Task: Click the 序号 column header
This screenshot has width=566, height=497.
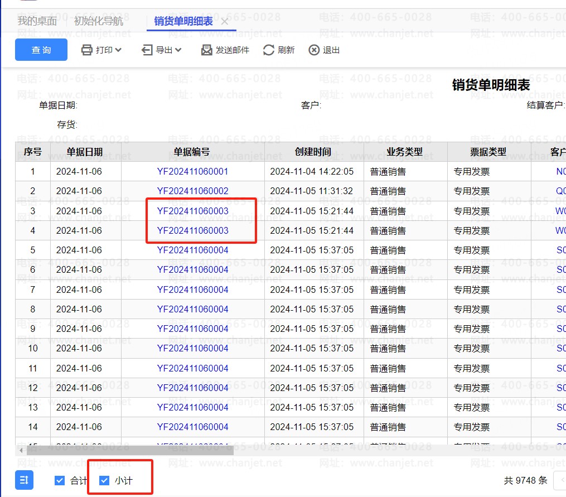Action: point(33,152)
